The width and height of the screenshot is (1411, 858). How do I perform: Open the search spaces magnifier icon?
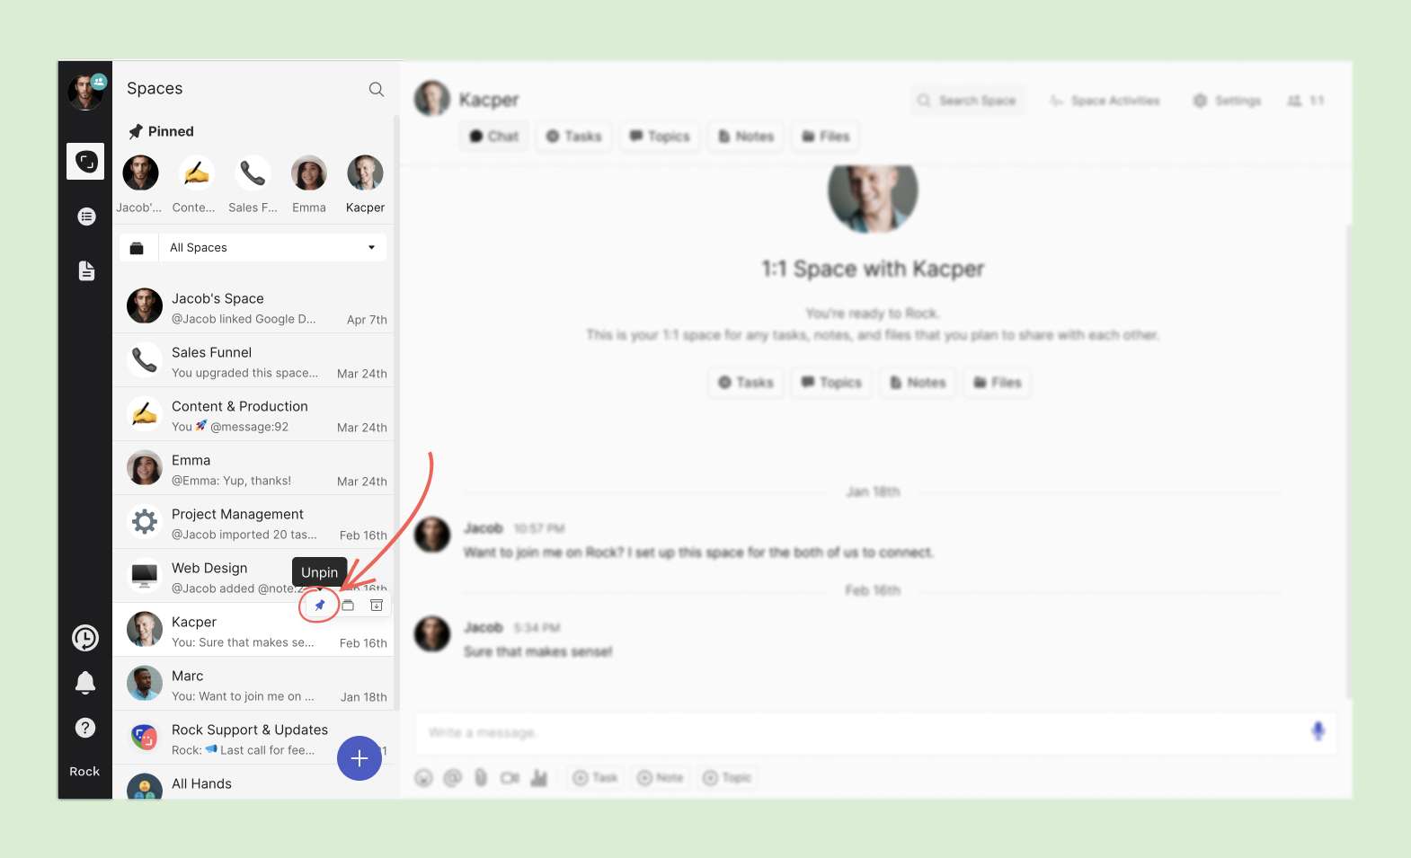[377, 89]
